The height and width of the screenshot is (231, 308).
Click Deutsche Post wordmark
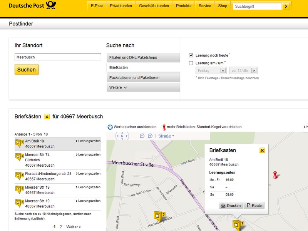(x=26, y=6)
